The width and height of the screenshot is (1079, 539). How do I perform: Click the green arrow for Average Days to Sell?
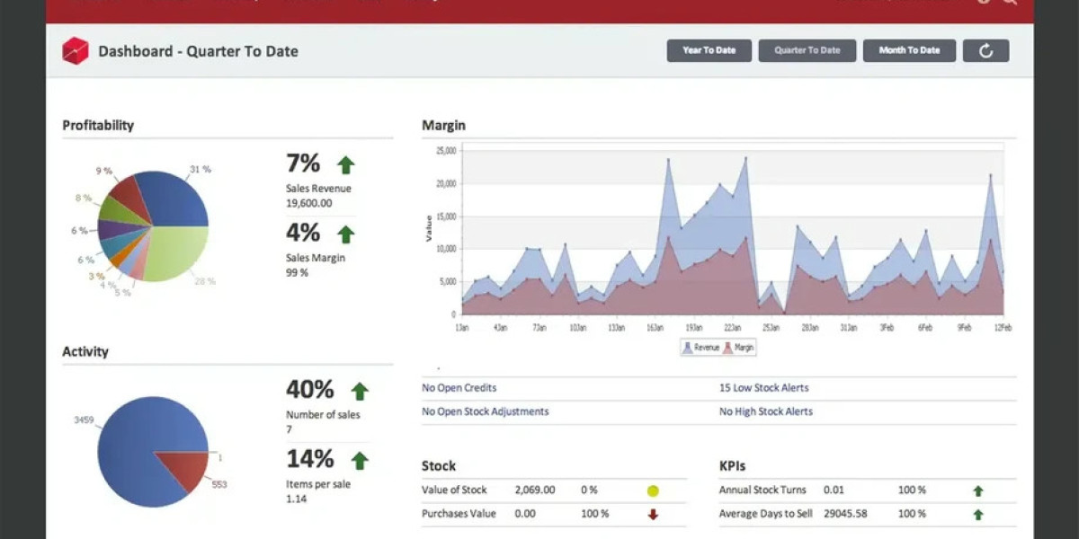click(x=978, y=515)
